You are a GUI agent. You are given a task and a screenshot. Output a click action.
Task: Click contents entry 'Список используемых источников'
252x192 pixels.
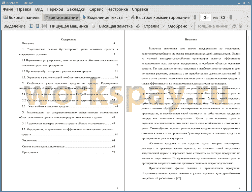pos(69,146)
